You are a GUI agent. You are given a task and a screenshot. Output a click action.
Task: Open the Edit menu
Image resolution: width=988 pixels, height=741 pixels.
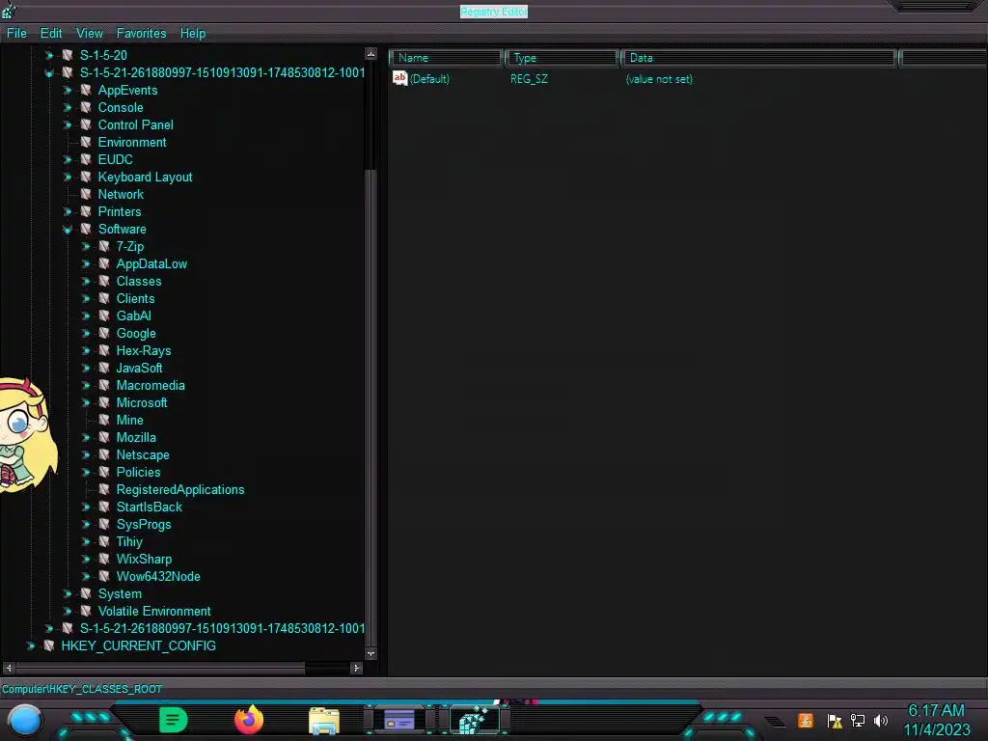click(51, 34)
